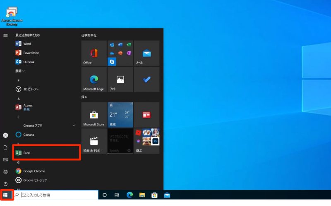Open the Power options icon

[5, 184]
